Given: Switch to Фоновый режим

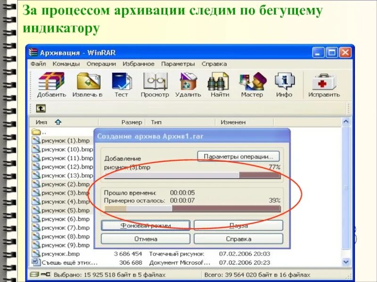Looking at the screenshot, I should click(146, 226).
